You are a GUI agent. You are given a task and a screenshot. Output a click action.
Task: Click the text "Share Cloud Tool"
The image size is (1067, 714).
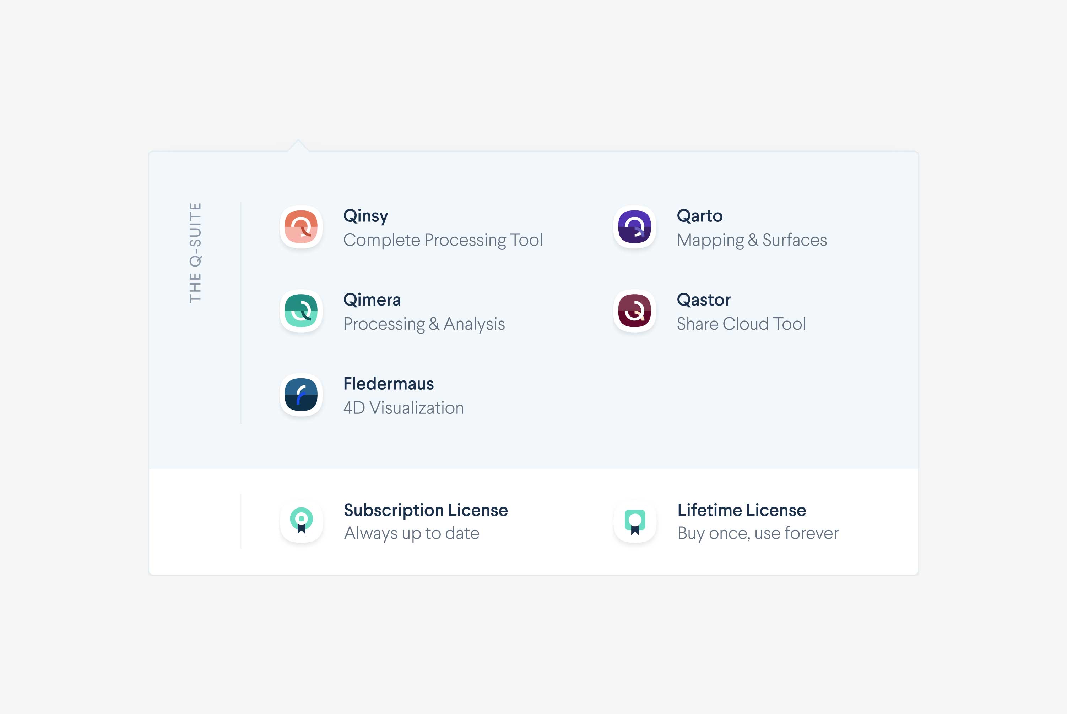741,324
